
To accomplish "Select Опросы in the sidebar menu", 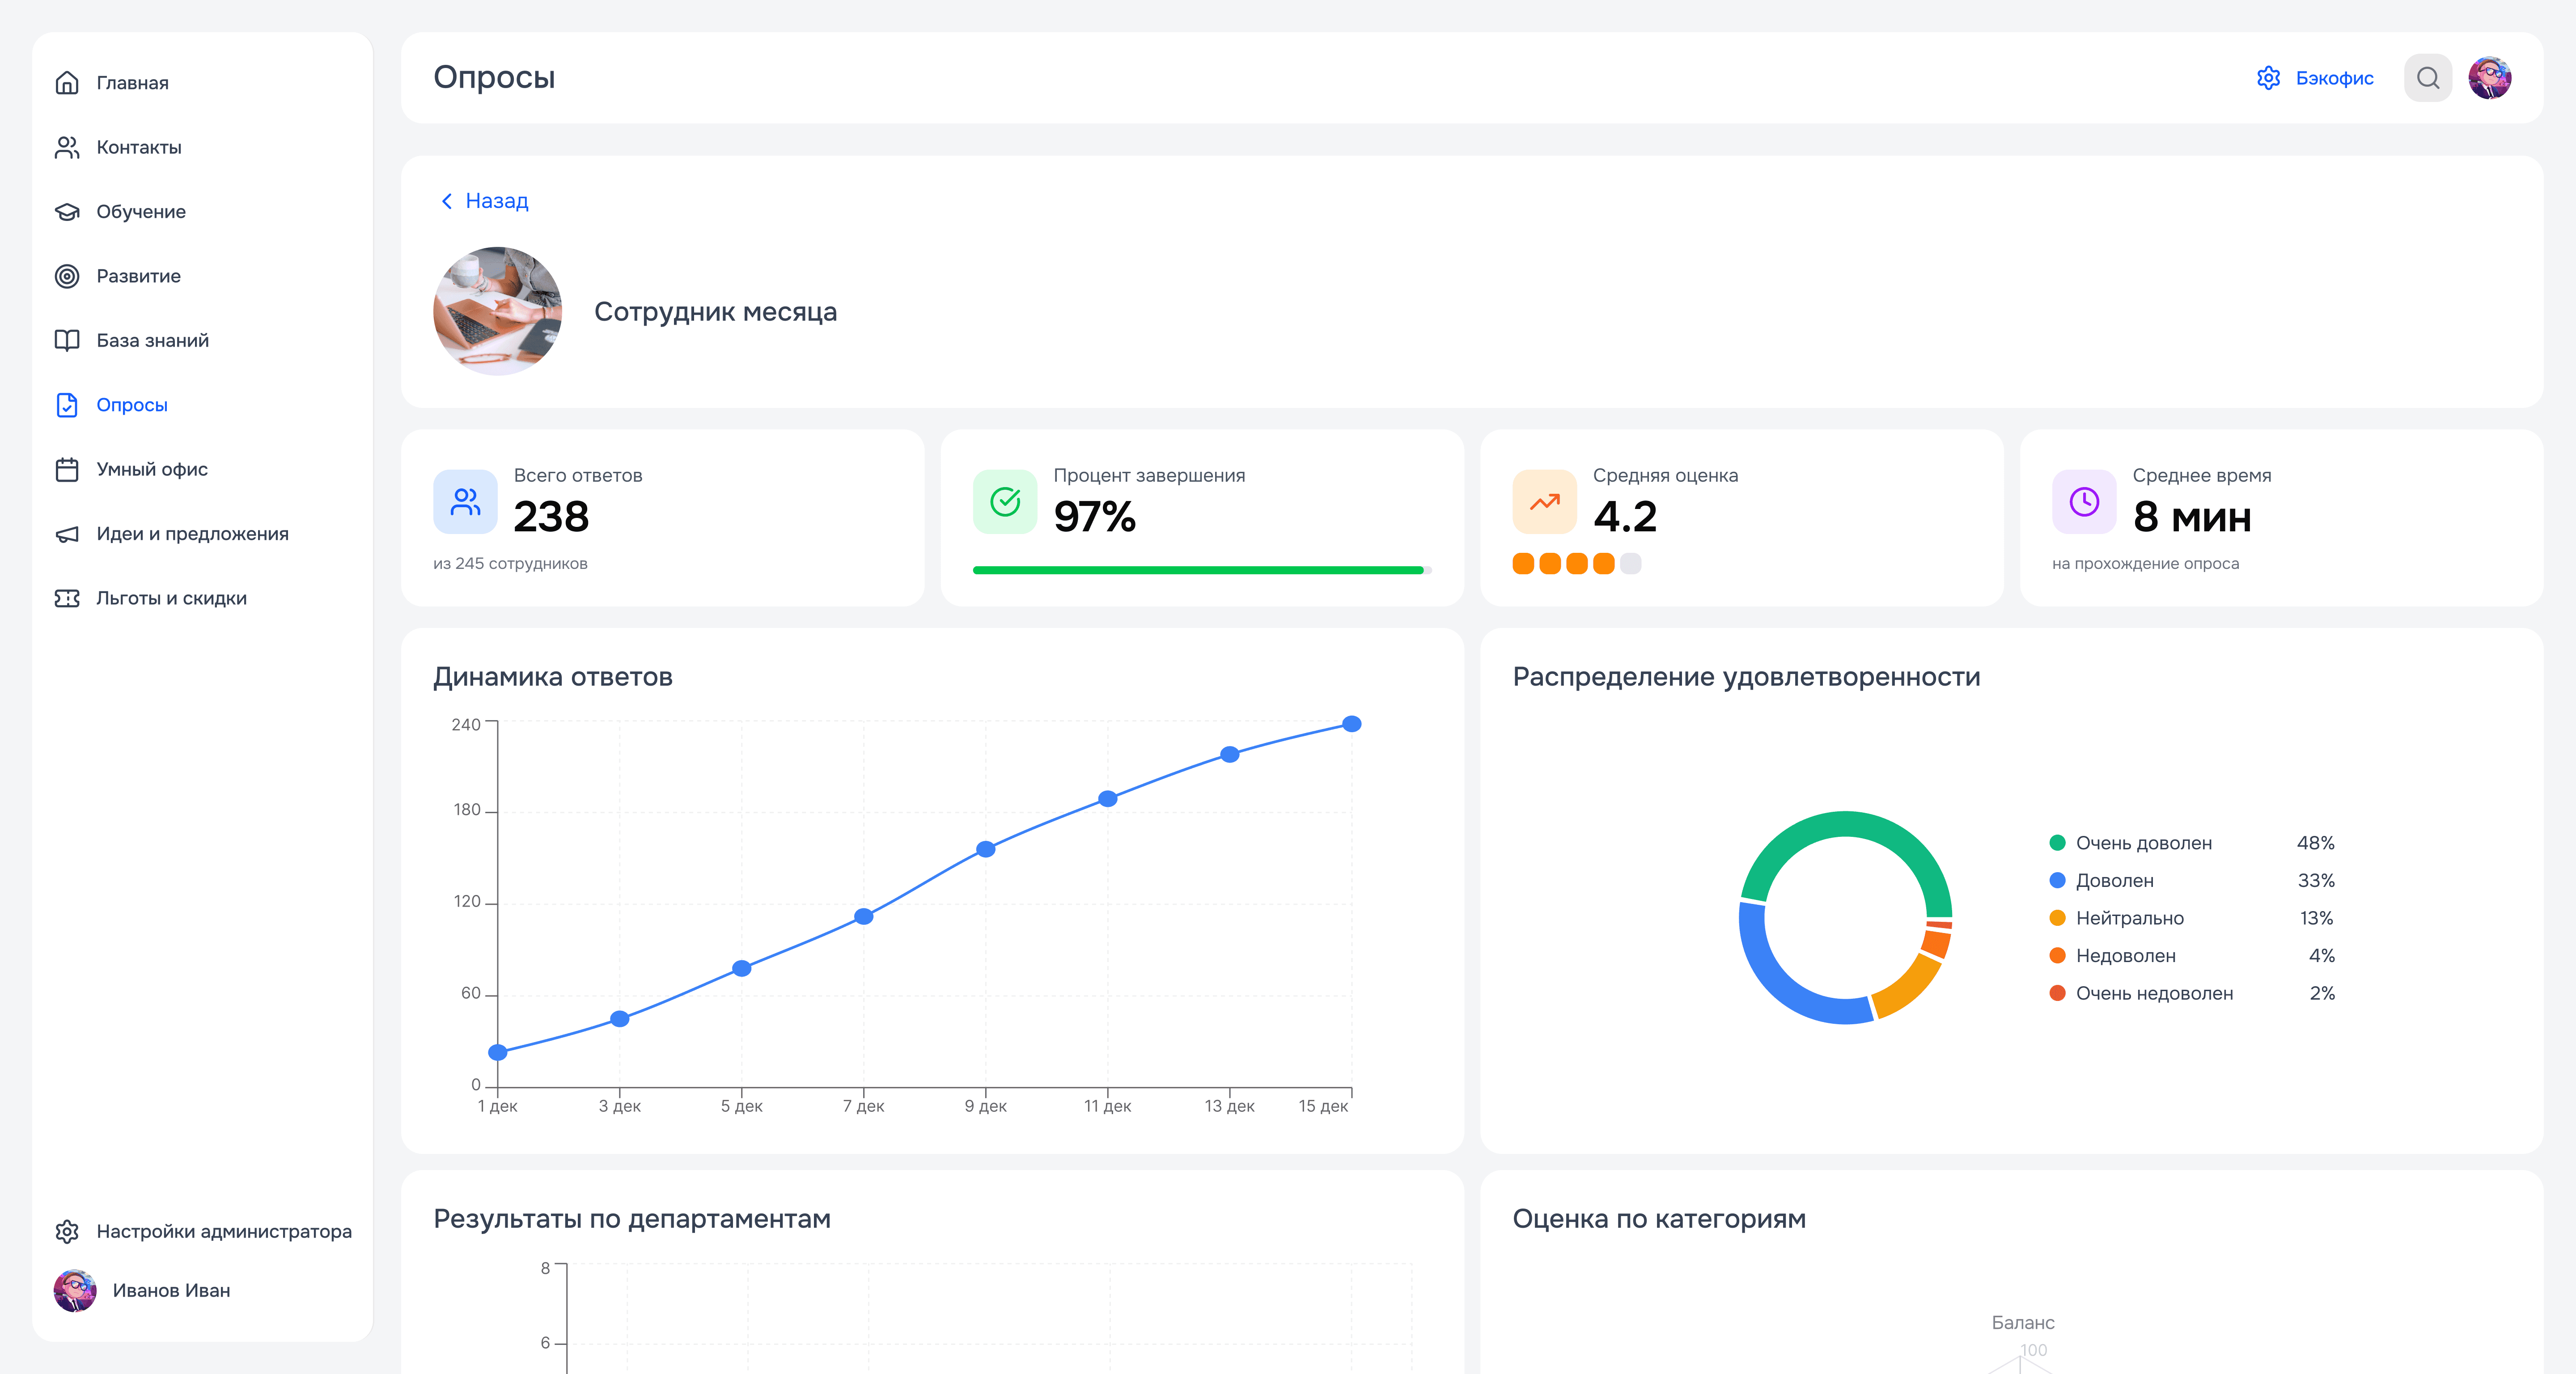I will [131, 405].
